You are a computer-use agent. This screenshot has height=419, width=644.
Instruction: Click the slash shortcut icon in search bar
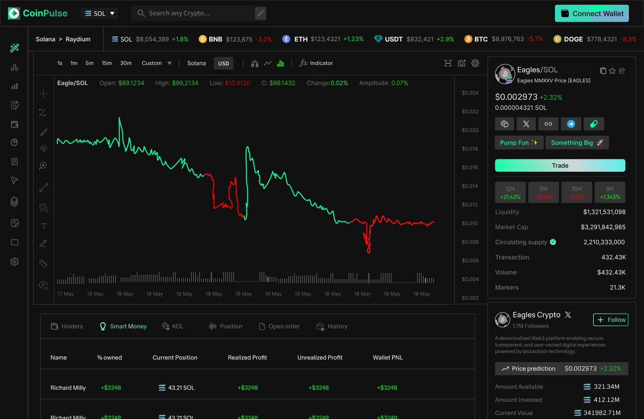260,13
